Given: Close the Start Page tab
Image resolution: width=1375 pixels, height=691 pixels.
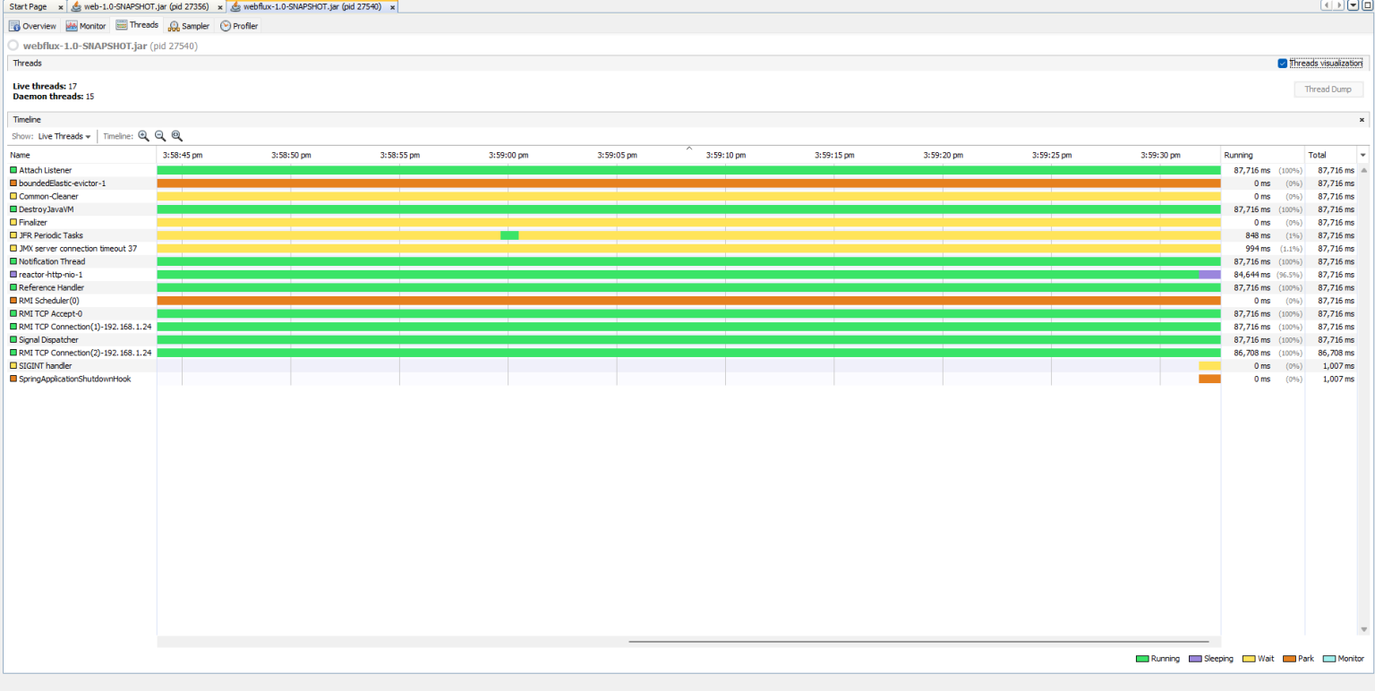Looking at the screenshot, I should click(61, 7).
